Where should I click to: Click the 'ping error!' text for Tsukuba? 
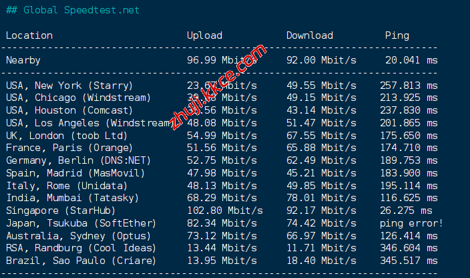tap(411, 223)
